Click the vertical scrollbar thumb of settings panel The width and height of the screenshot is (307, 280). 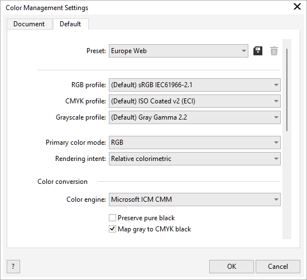287,90
